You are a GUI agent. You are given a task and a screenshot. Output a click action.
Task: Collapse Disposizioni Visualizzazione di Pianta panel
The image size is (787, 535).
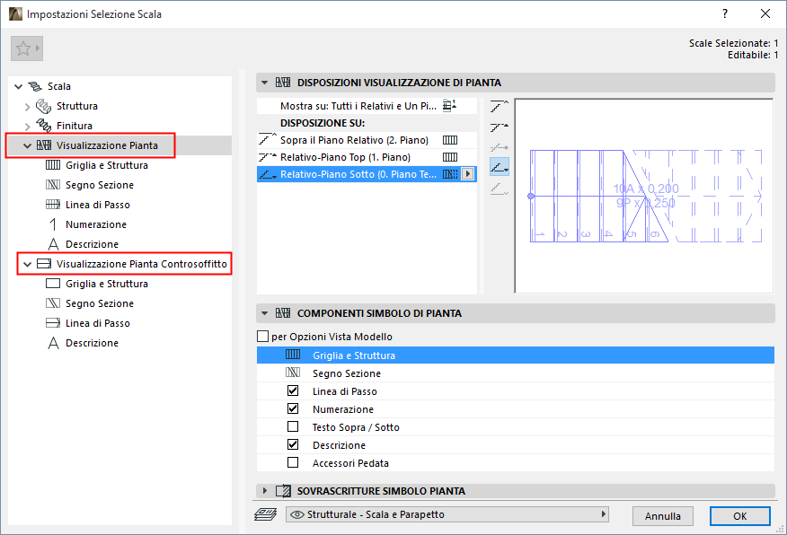[264, 83]
